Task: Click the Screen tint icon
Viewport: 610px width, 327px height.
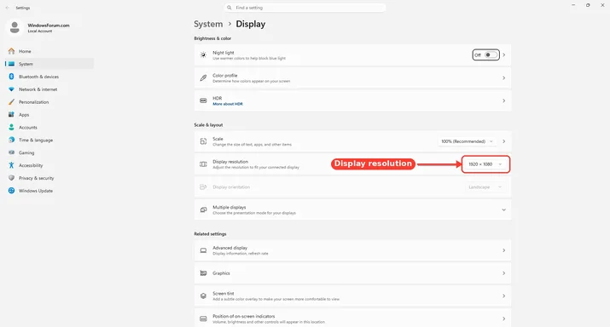Action: coord(203,296)
